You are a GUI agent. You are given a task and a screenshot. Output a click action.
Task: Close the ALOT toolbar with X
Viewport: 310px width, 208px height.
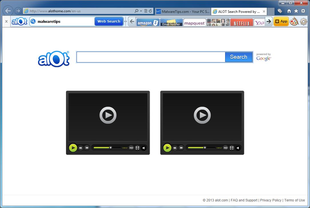coord(6,21)
